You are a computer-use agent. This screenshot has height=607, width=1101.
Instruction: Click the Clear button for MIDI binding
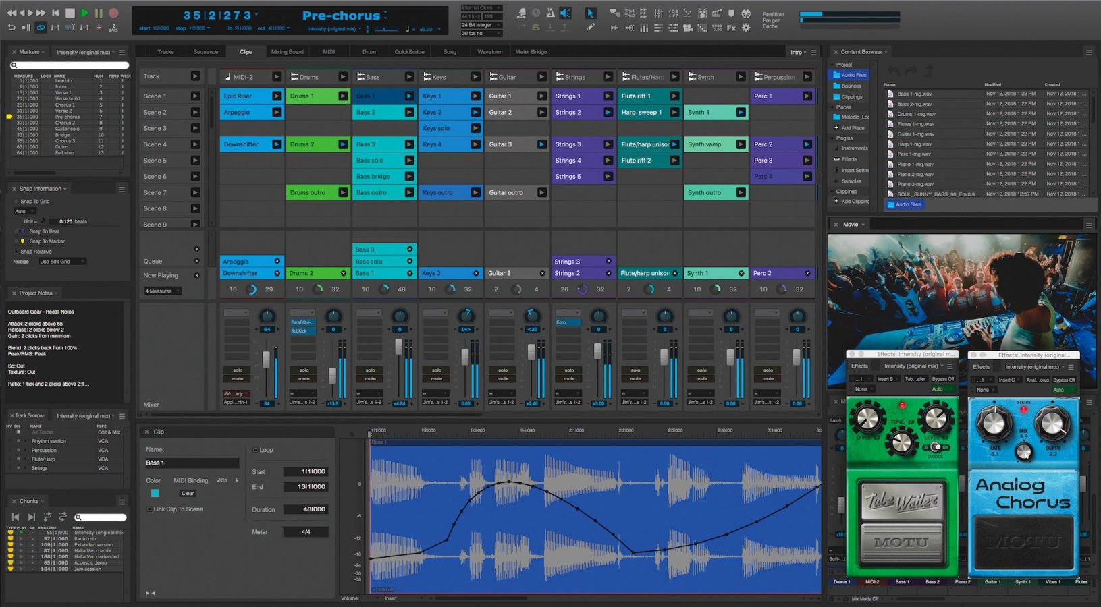pos(188,494)
